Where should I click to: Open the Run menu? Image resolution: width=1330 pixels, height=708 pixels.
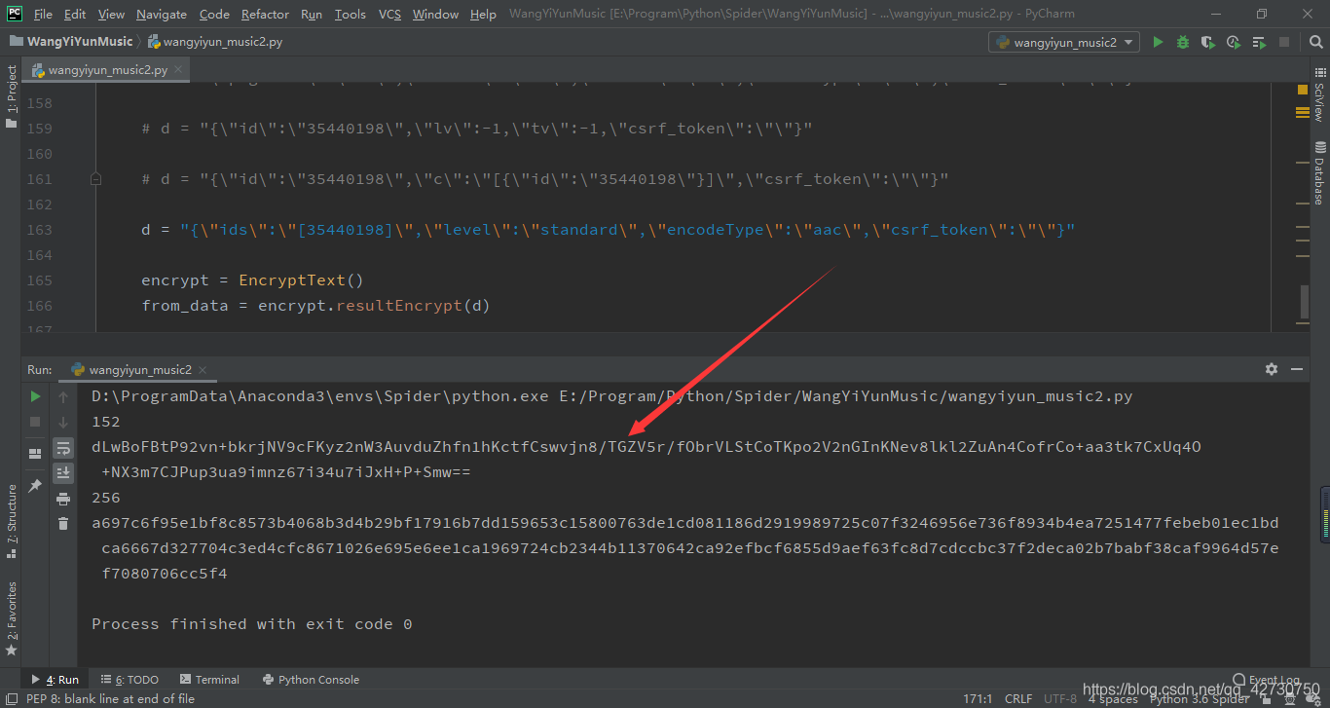click(312, 14)
